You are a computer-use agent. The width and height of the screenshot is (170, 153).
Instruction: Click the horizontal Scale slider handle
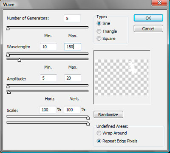[x=88, y=118]
